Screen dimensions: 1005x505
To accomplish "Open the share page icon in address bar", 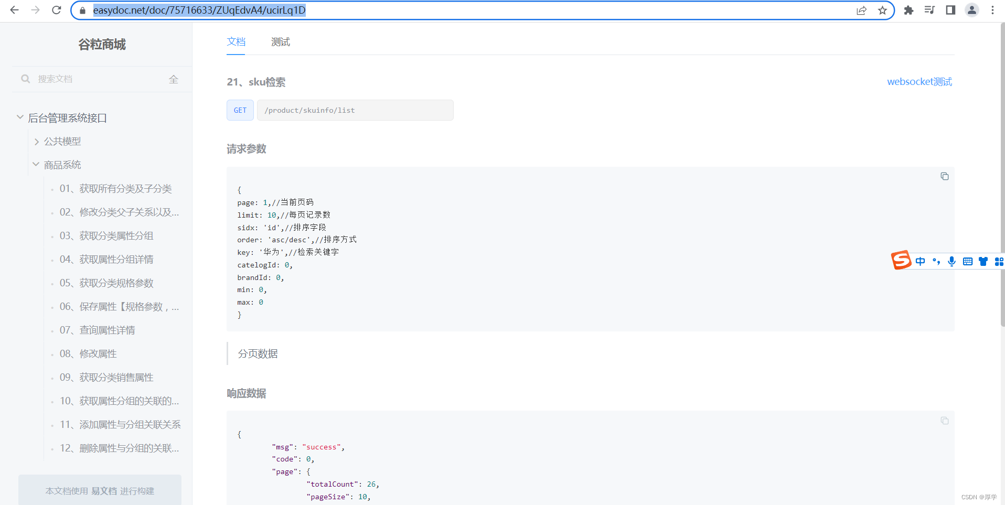I will click(x=861, y=10).
